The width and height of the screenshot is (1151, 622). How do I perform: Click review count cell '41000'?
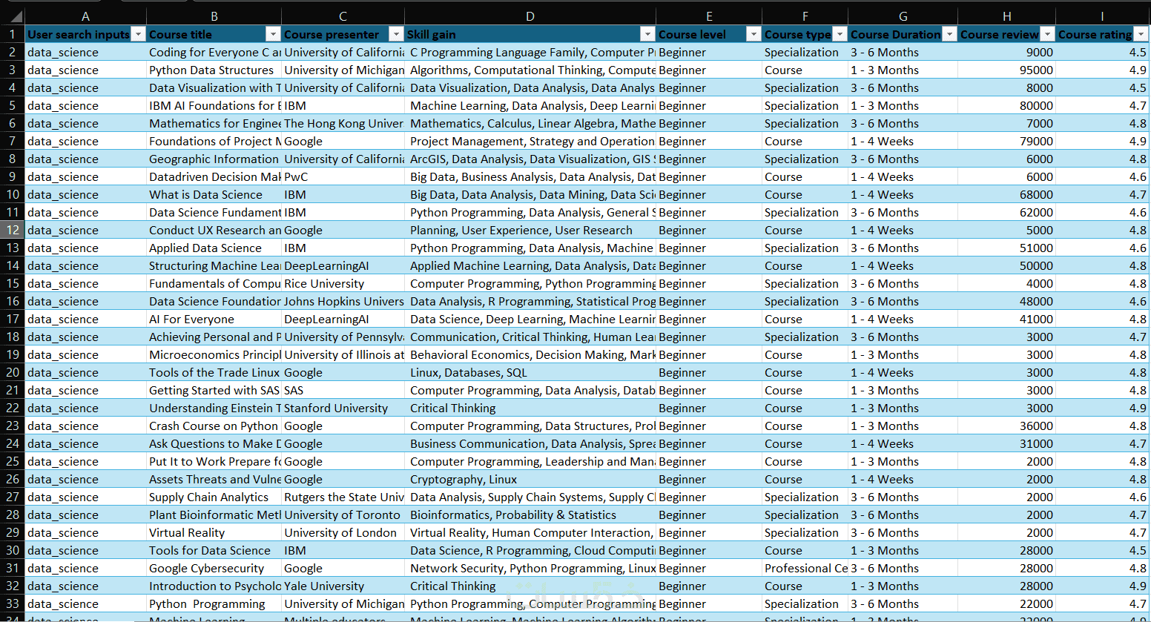pyautogui.click(x=1006, y=319)
